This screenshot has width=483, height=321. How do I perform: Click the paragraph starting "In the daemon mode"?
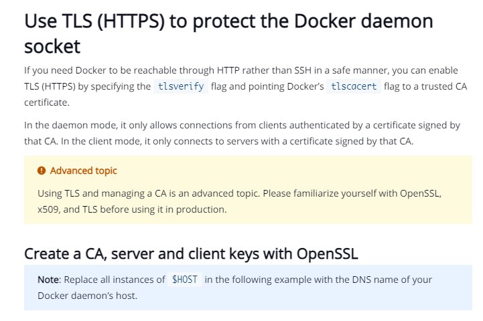[x=242, y=133]
